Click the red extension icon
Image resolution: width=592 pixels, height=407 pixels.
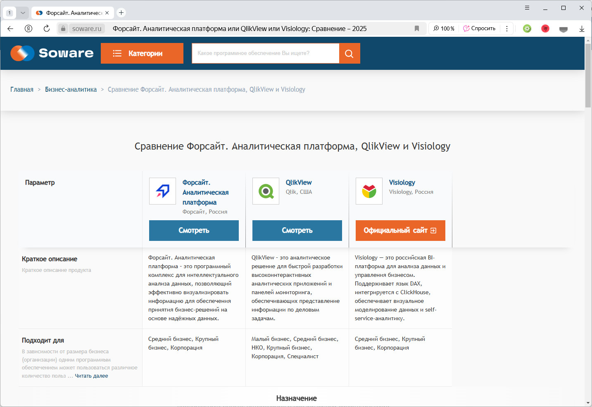(545, 29)
